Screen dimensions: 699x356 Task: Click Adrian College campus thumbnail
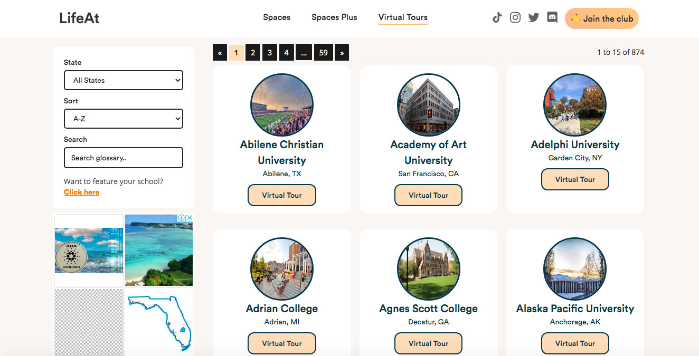(x=282, y=269)
